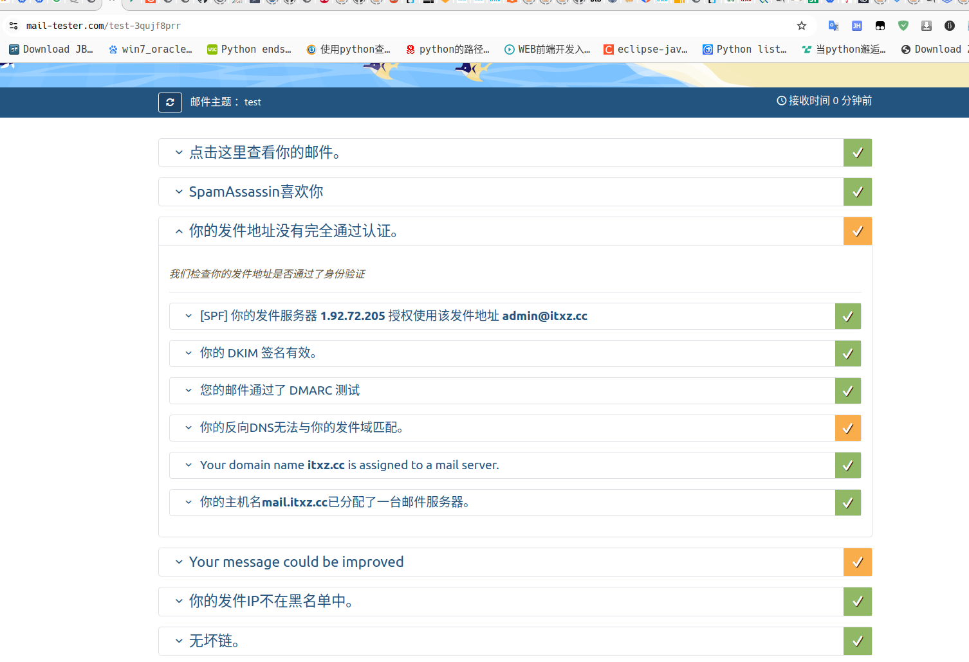Click green check badge on 无坏链 row
969x662 pixels.
click(858, 641)
